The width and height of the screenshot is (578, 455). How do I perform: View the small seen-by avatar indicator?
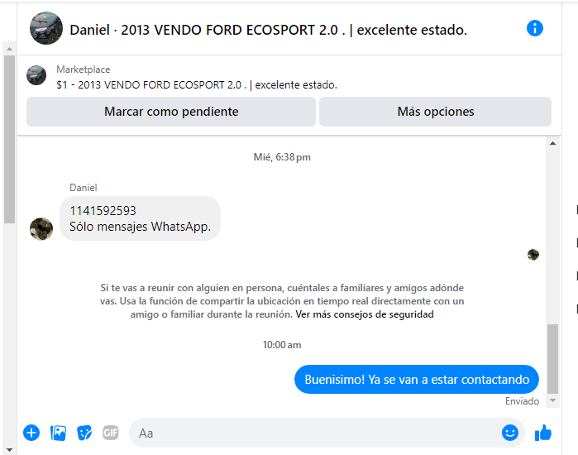pos(533,255)
